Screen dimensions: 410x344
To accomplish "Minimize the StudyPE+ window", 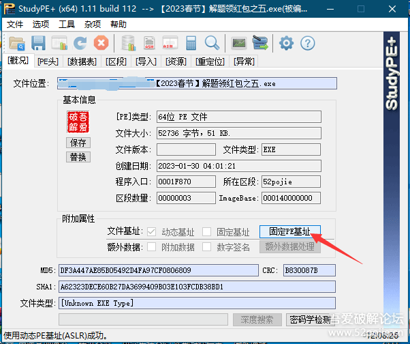I will click(330, 9).
